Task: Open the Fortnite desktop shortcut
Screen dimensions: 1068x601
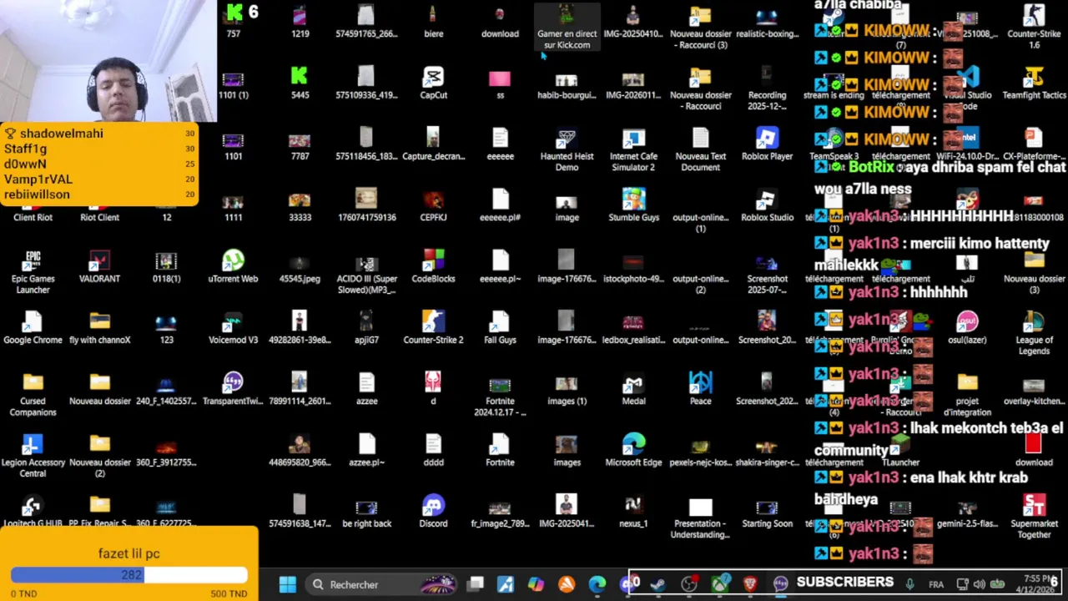Action: tap(500, 451)
